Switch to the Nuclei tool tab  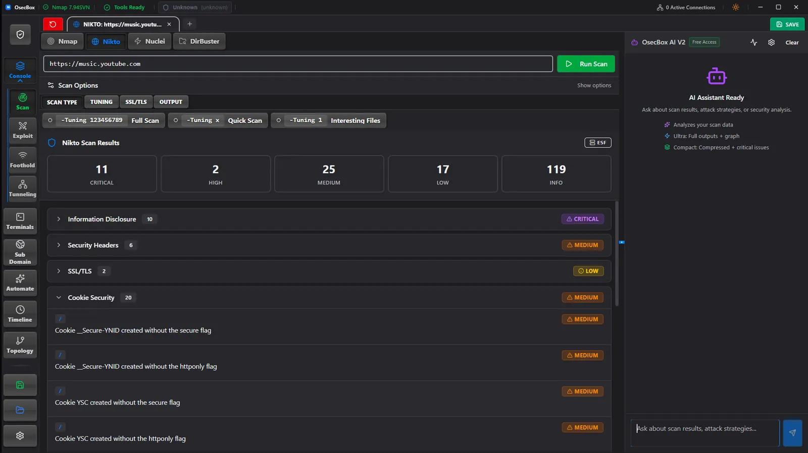pyautogui.click(x=150, y=41)
